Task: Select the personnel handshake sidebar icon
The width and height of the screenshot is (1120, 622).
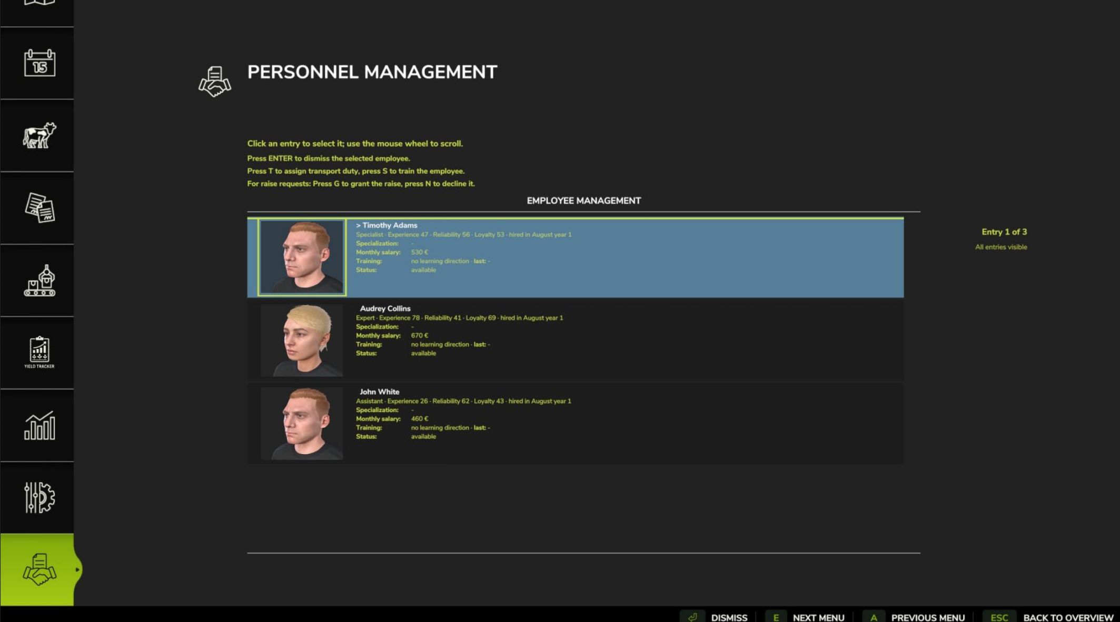Action: 39,569
